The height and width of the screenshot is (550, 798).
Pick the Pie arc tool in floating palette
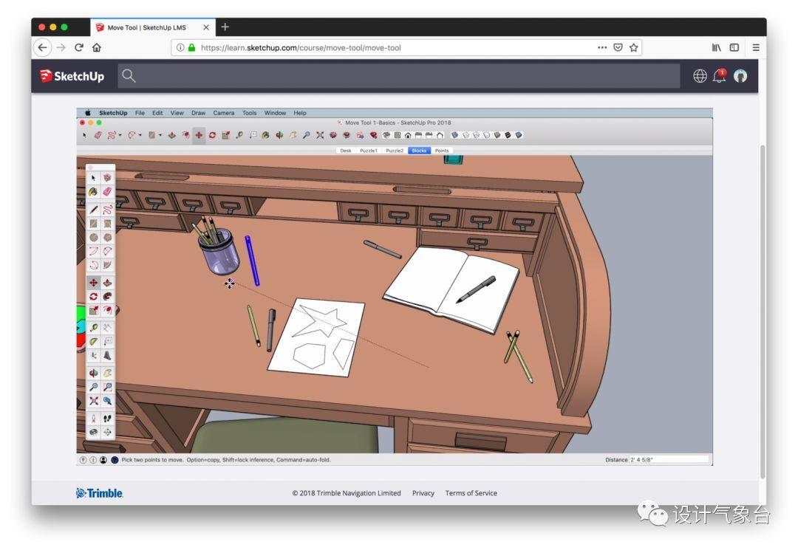coord(107,265)
